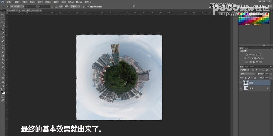Select the Gradient tool
This screenshot has height=136, width=273.
(3, 56)
